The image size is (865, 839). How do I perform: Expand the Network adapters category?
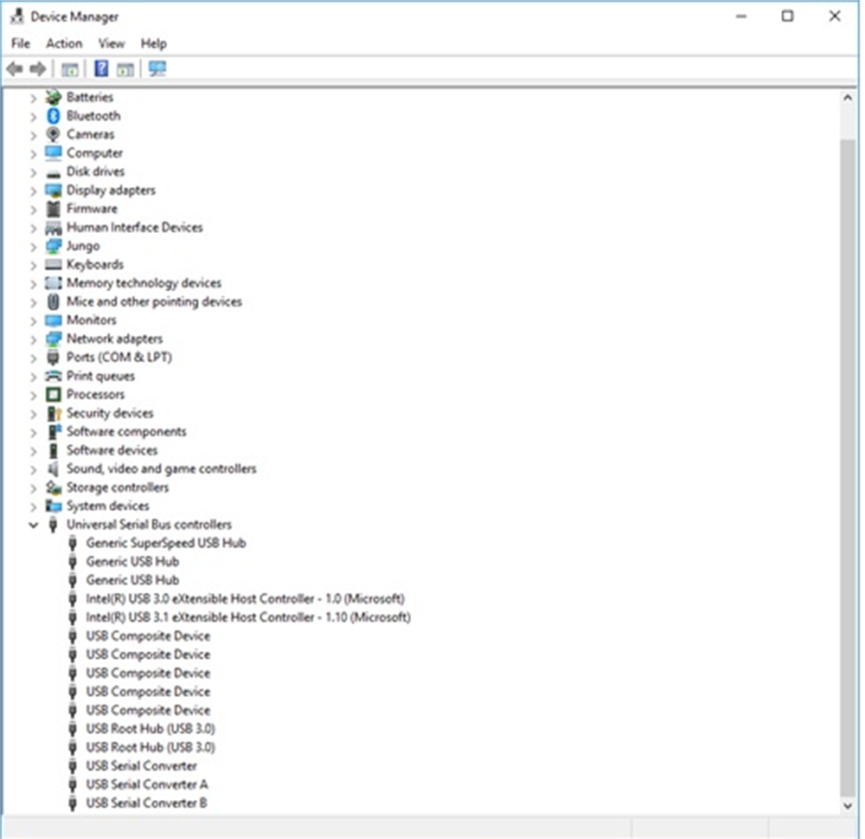[33, 339]
